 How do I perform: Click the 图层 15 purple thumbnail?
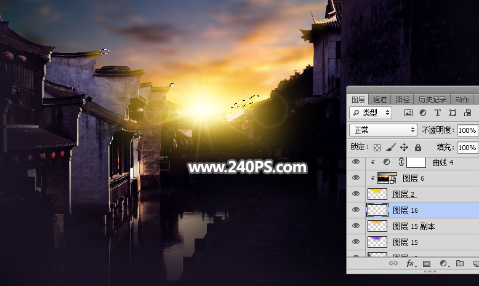pos(377,242)
